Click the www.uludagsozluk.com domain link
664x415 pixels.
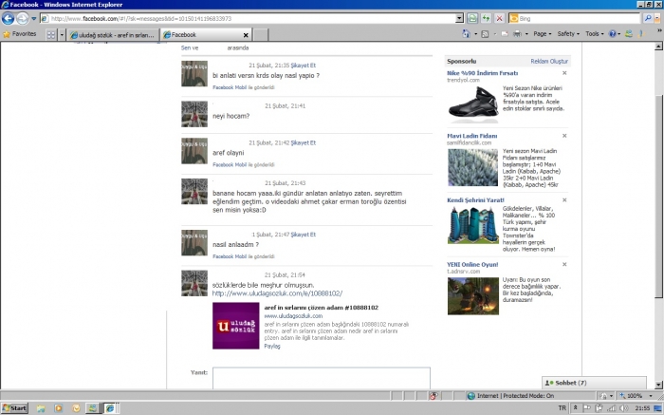[x=293, y=316]
